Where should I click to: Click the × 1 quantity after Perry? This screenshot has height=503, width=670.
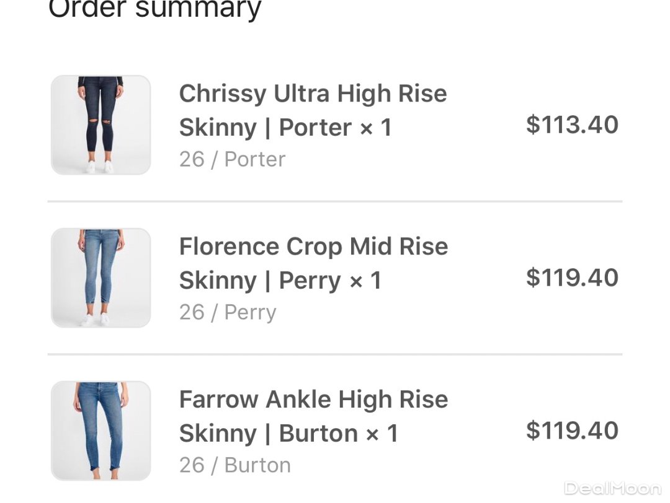tap(365, 281)
